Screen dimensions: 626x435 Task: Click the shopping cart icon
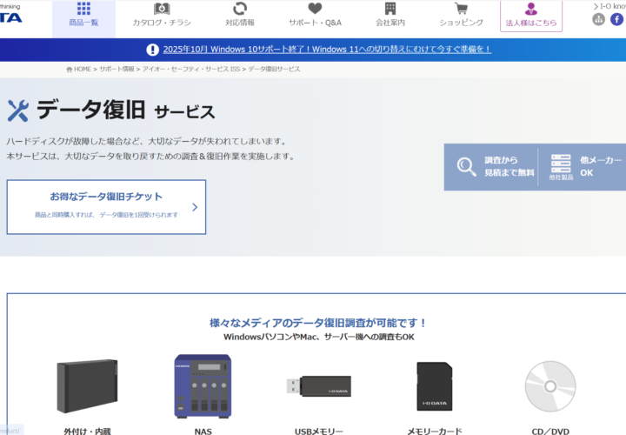coord(461,9)
